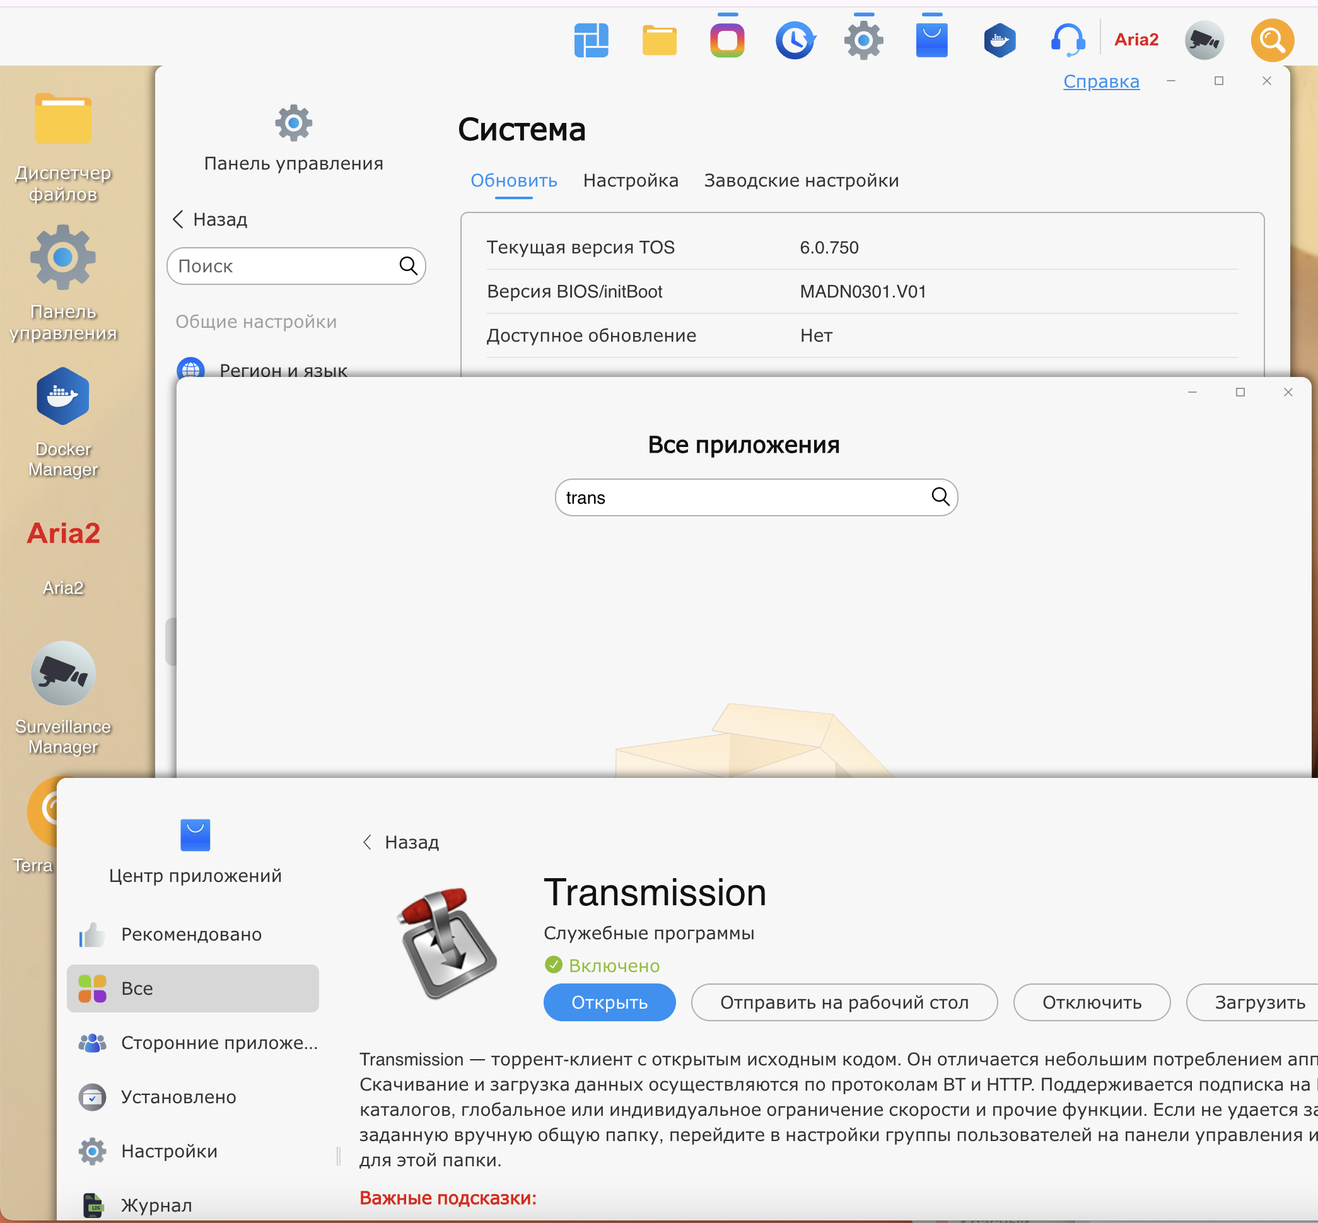Open the App Center bag icon in taskbar

[931, 40]
